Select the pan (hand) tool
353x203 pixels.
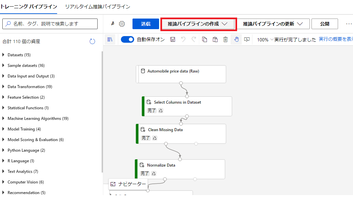[x=236, y=39]
